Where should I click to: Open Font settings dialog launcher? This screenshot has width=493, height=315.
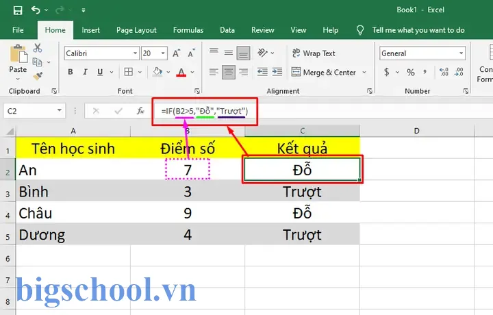(x=197, y=91)
